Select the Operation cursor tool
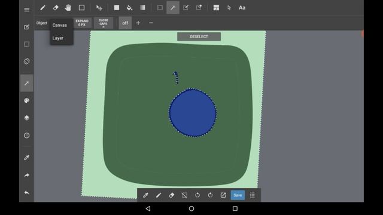This screenshot has width=383, height=215. point(229,8)
